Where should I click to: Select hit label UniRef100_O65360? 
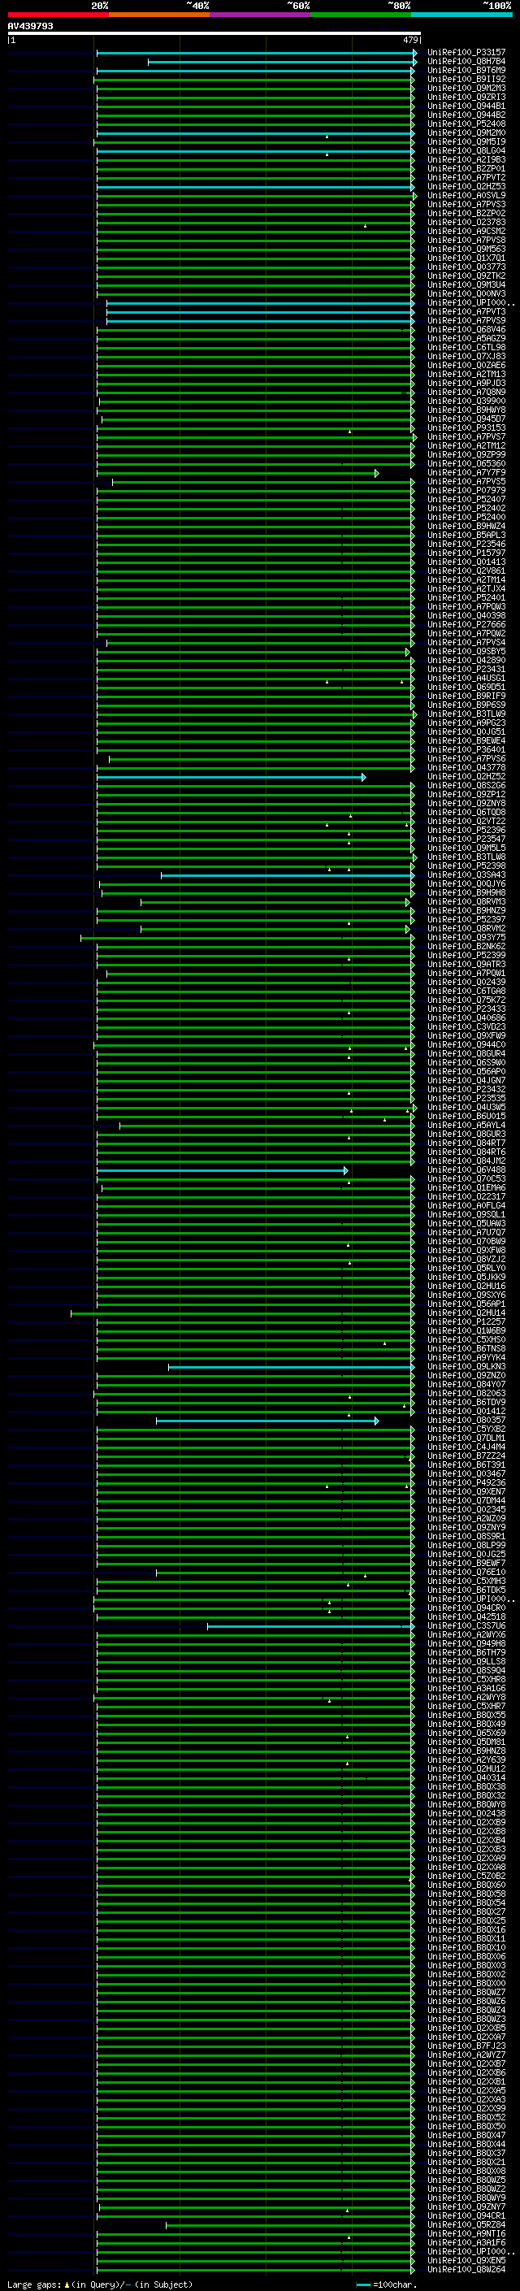pyautogui.click(x=466, y=463)
